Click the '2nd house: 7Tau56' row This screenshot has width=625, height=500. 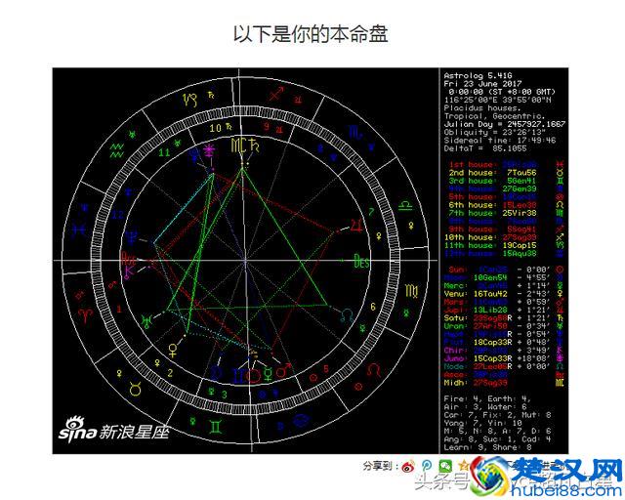(x=505, y=173)
